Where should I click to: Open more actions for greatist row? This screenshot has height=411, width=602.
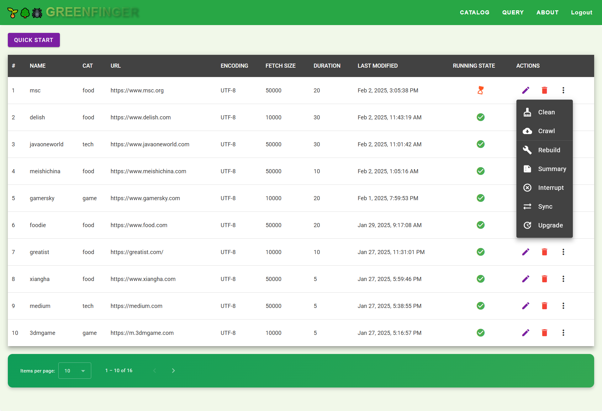pyautogui.click(x=563, y=252)
